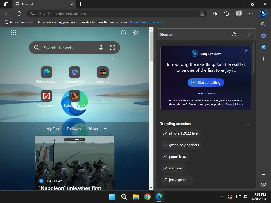This screenshot has width=271, height=203.
Task: Open the eBay quick link
Action: 102,75
